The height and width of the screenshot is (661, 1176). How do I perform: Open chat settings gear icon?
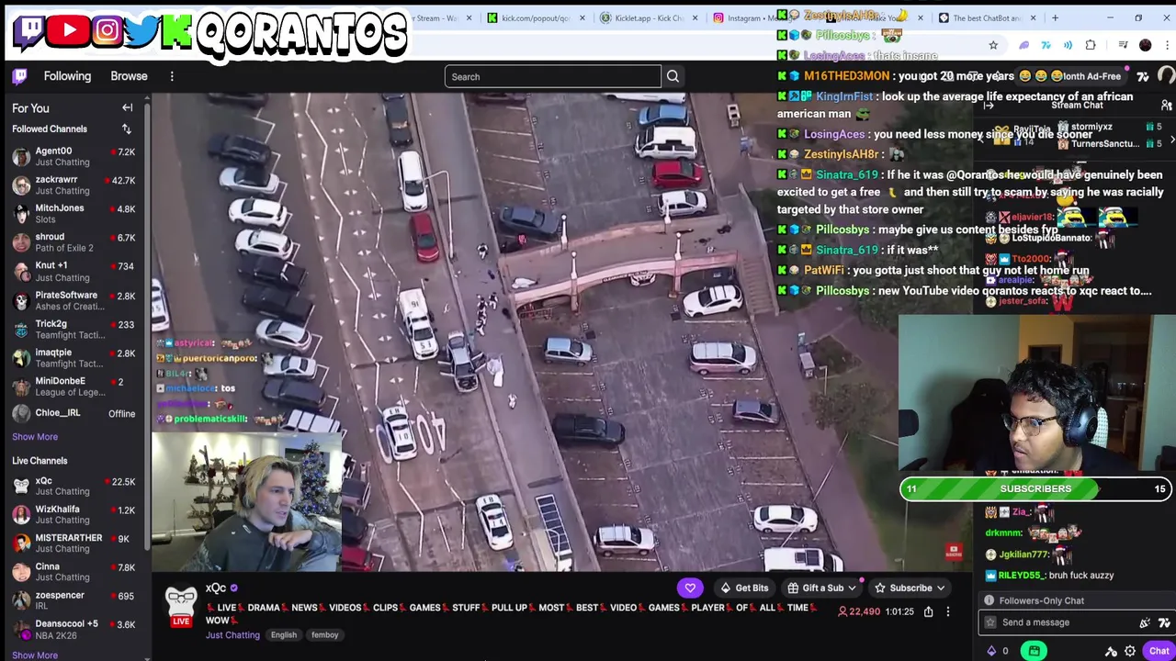click(1130, 651)
